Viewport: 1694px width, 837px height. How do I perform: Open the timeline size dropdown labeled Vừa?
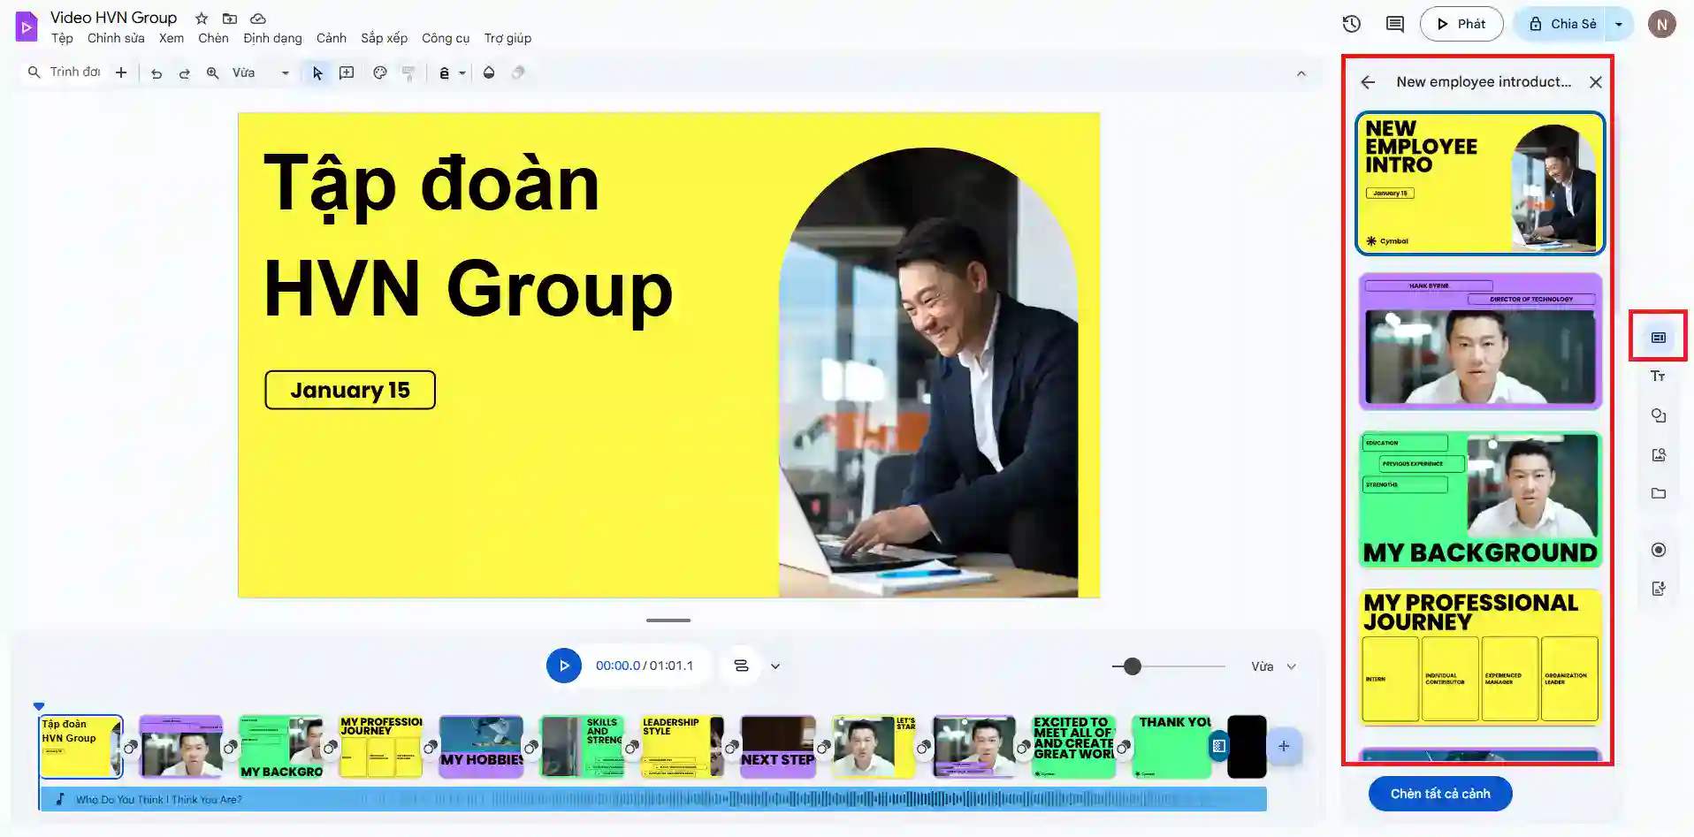pos(1273,666)
